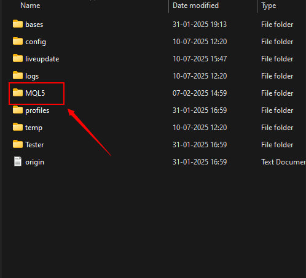306x278 pixels.
Task: Click the origin file name
Action: coord(34,162)
